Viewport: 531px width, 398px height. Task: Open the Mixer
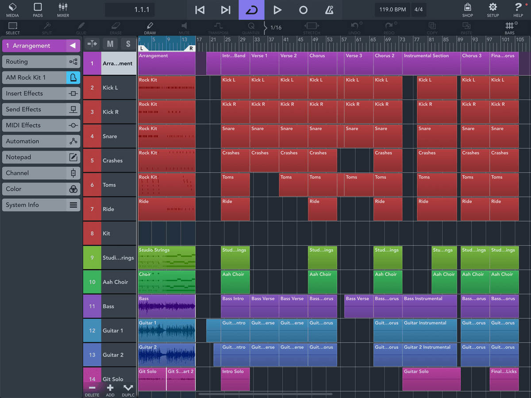[62, 10]
